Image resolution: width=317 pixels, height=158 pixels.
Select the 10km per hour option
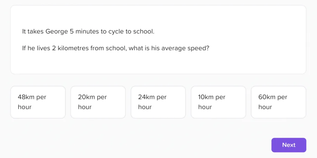click(x=218, y=102)
